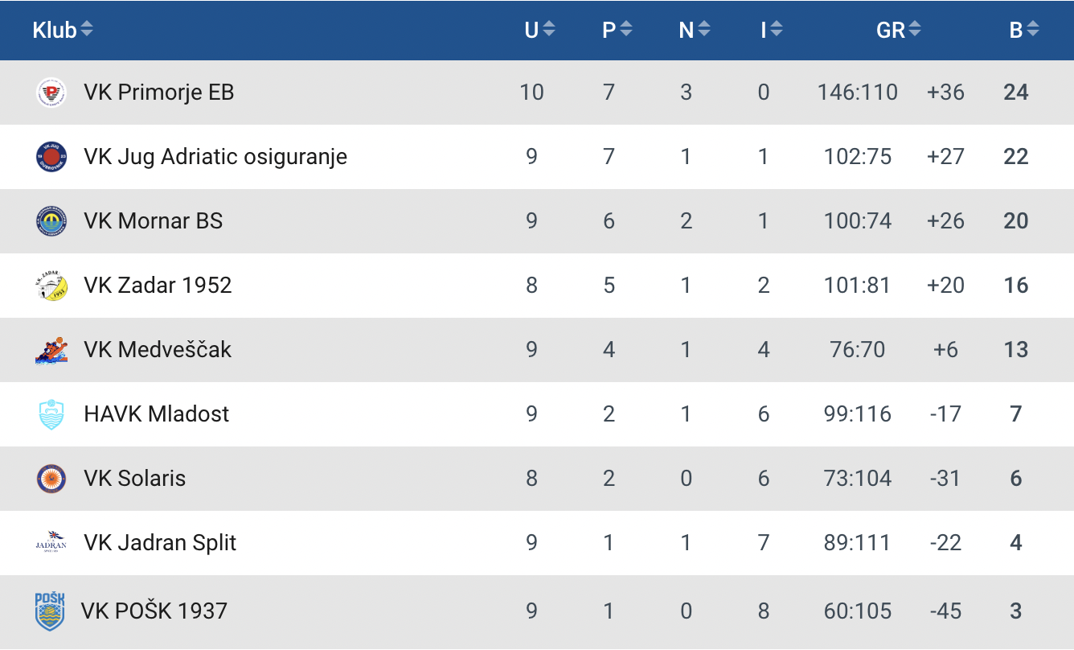Click the VK Zadar 1952 logo
The image size is (1074, 650).
pos(51,286)
